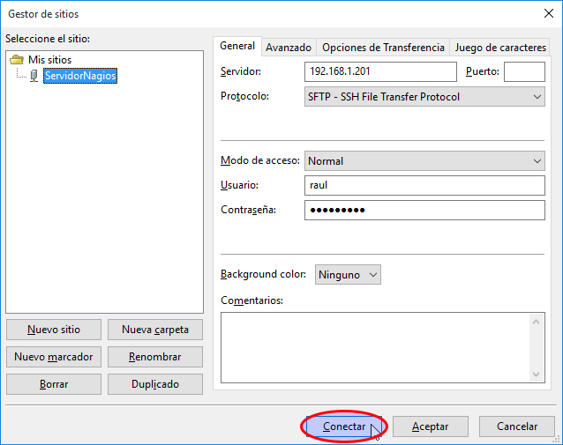The width and height of the screenshot is (563, 445).
Task: Focus the Contraseña password field
Action: [424, 210]
